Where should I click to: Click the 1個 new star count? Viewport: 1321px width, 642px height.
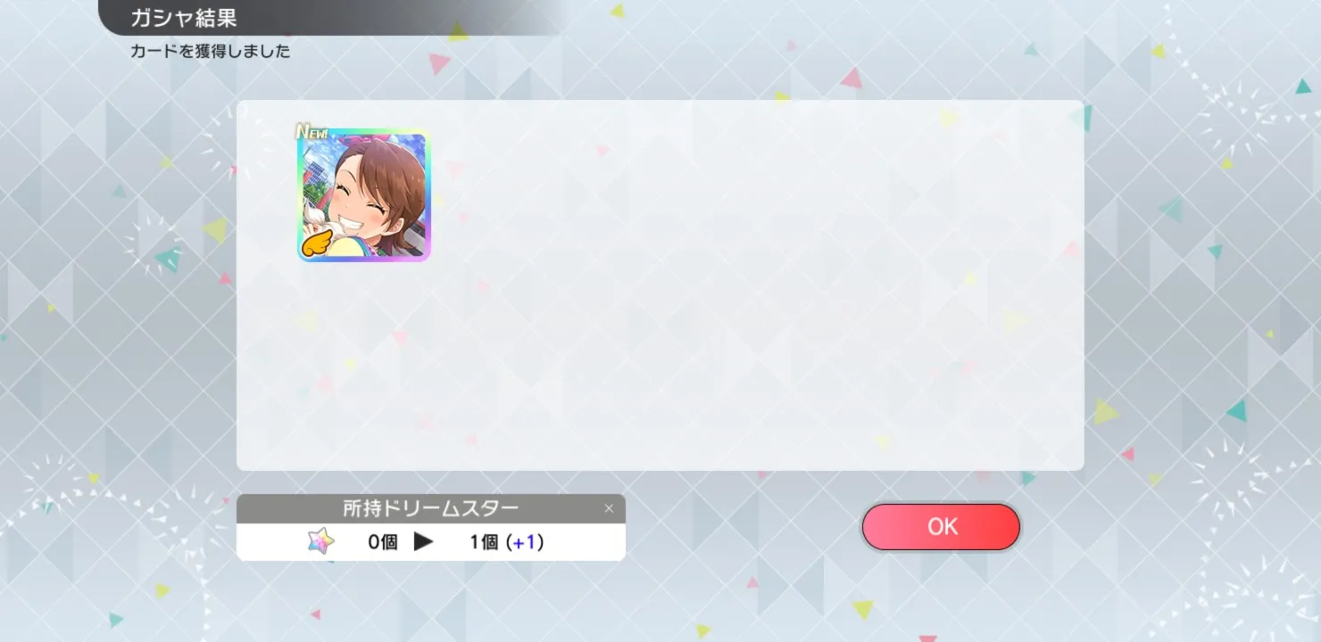click(x=484, y=541)
